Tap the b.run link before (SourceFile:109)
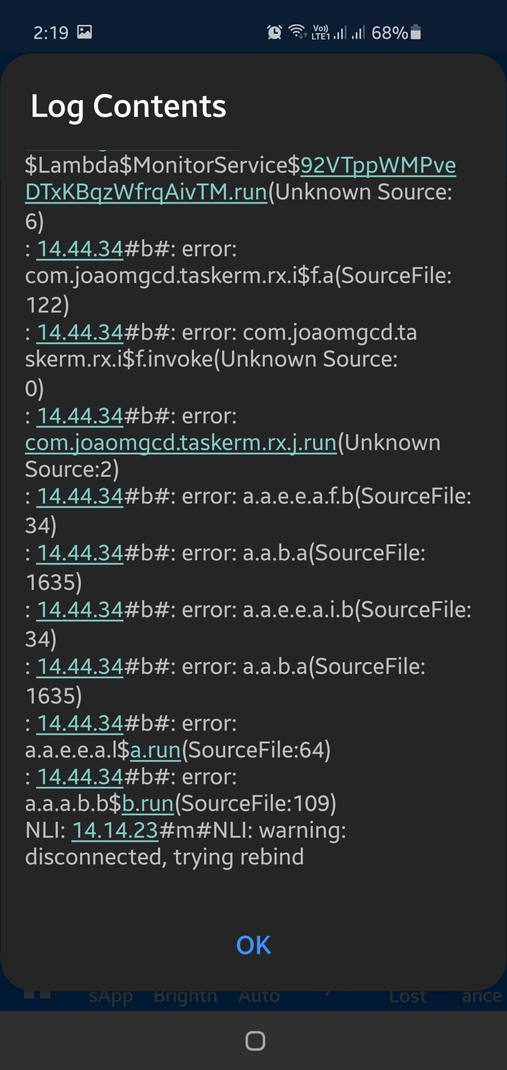 coord(148,803)
